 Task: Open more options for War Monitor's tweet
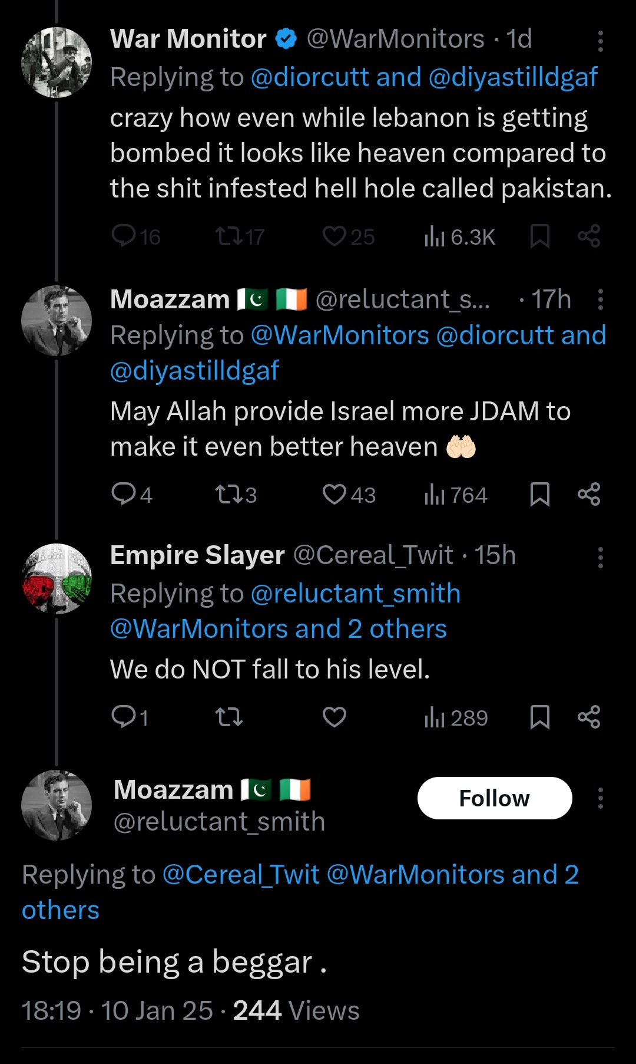pyautogui.click(x=600, y=41)
